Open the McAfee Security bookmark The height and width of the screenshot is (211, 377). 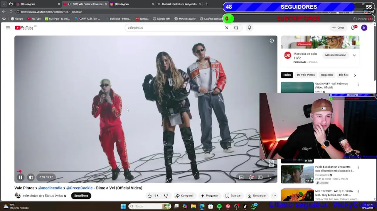click(185, 19)
